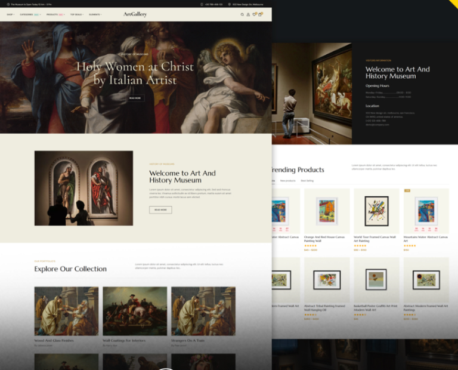Open the user account icon
Viewport: 458px width, 370px height.
click(x=248, y=14)
